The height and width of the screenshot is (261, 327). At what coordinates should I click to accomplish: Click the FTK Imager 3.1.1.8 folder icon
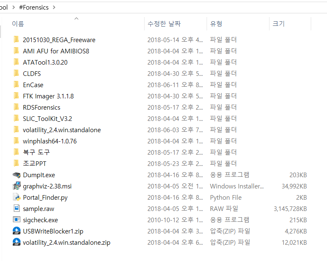click(x=16, y=96)
